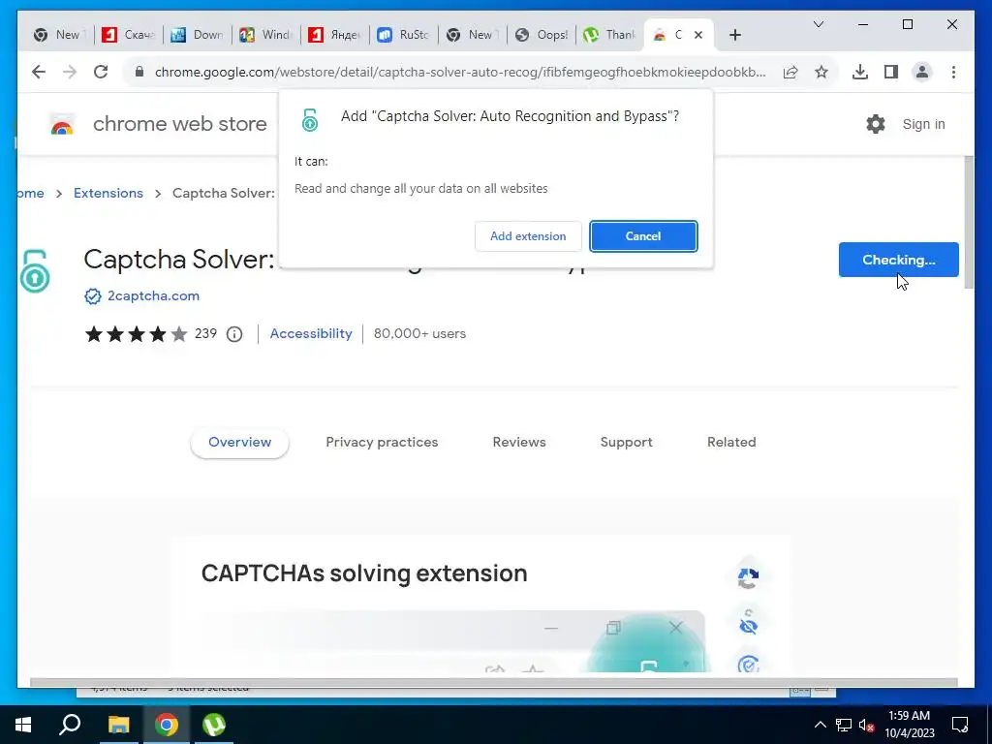
Task: Click the padlock icon in the install dialog
Action: click(x=309, y=119)
